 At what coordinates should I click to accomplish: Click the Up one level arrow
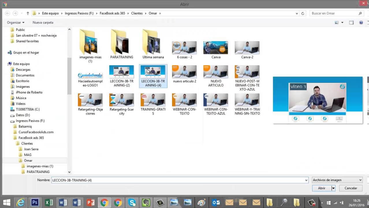coord(28,13)
